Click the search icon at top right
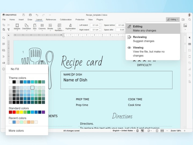This screenshot has width=193, height=145. coord(190,20)
